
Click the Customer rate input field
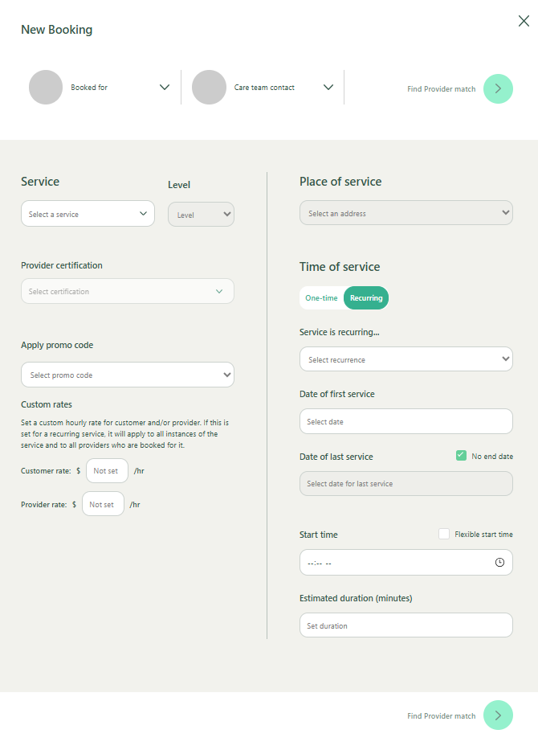107,471
